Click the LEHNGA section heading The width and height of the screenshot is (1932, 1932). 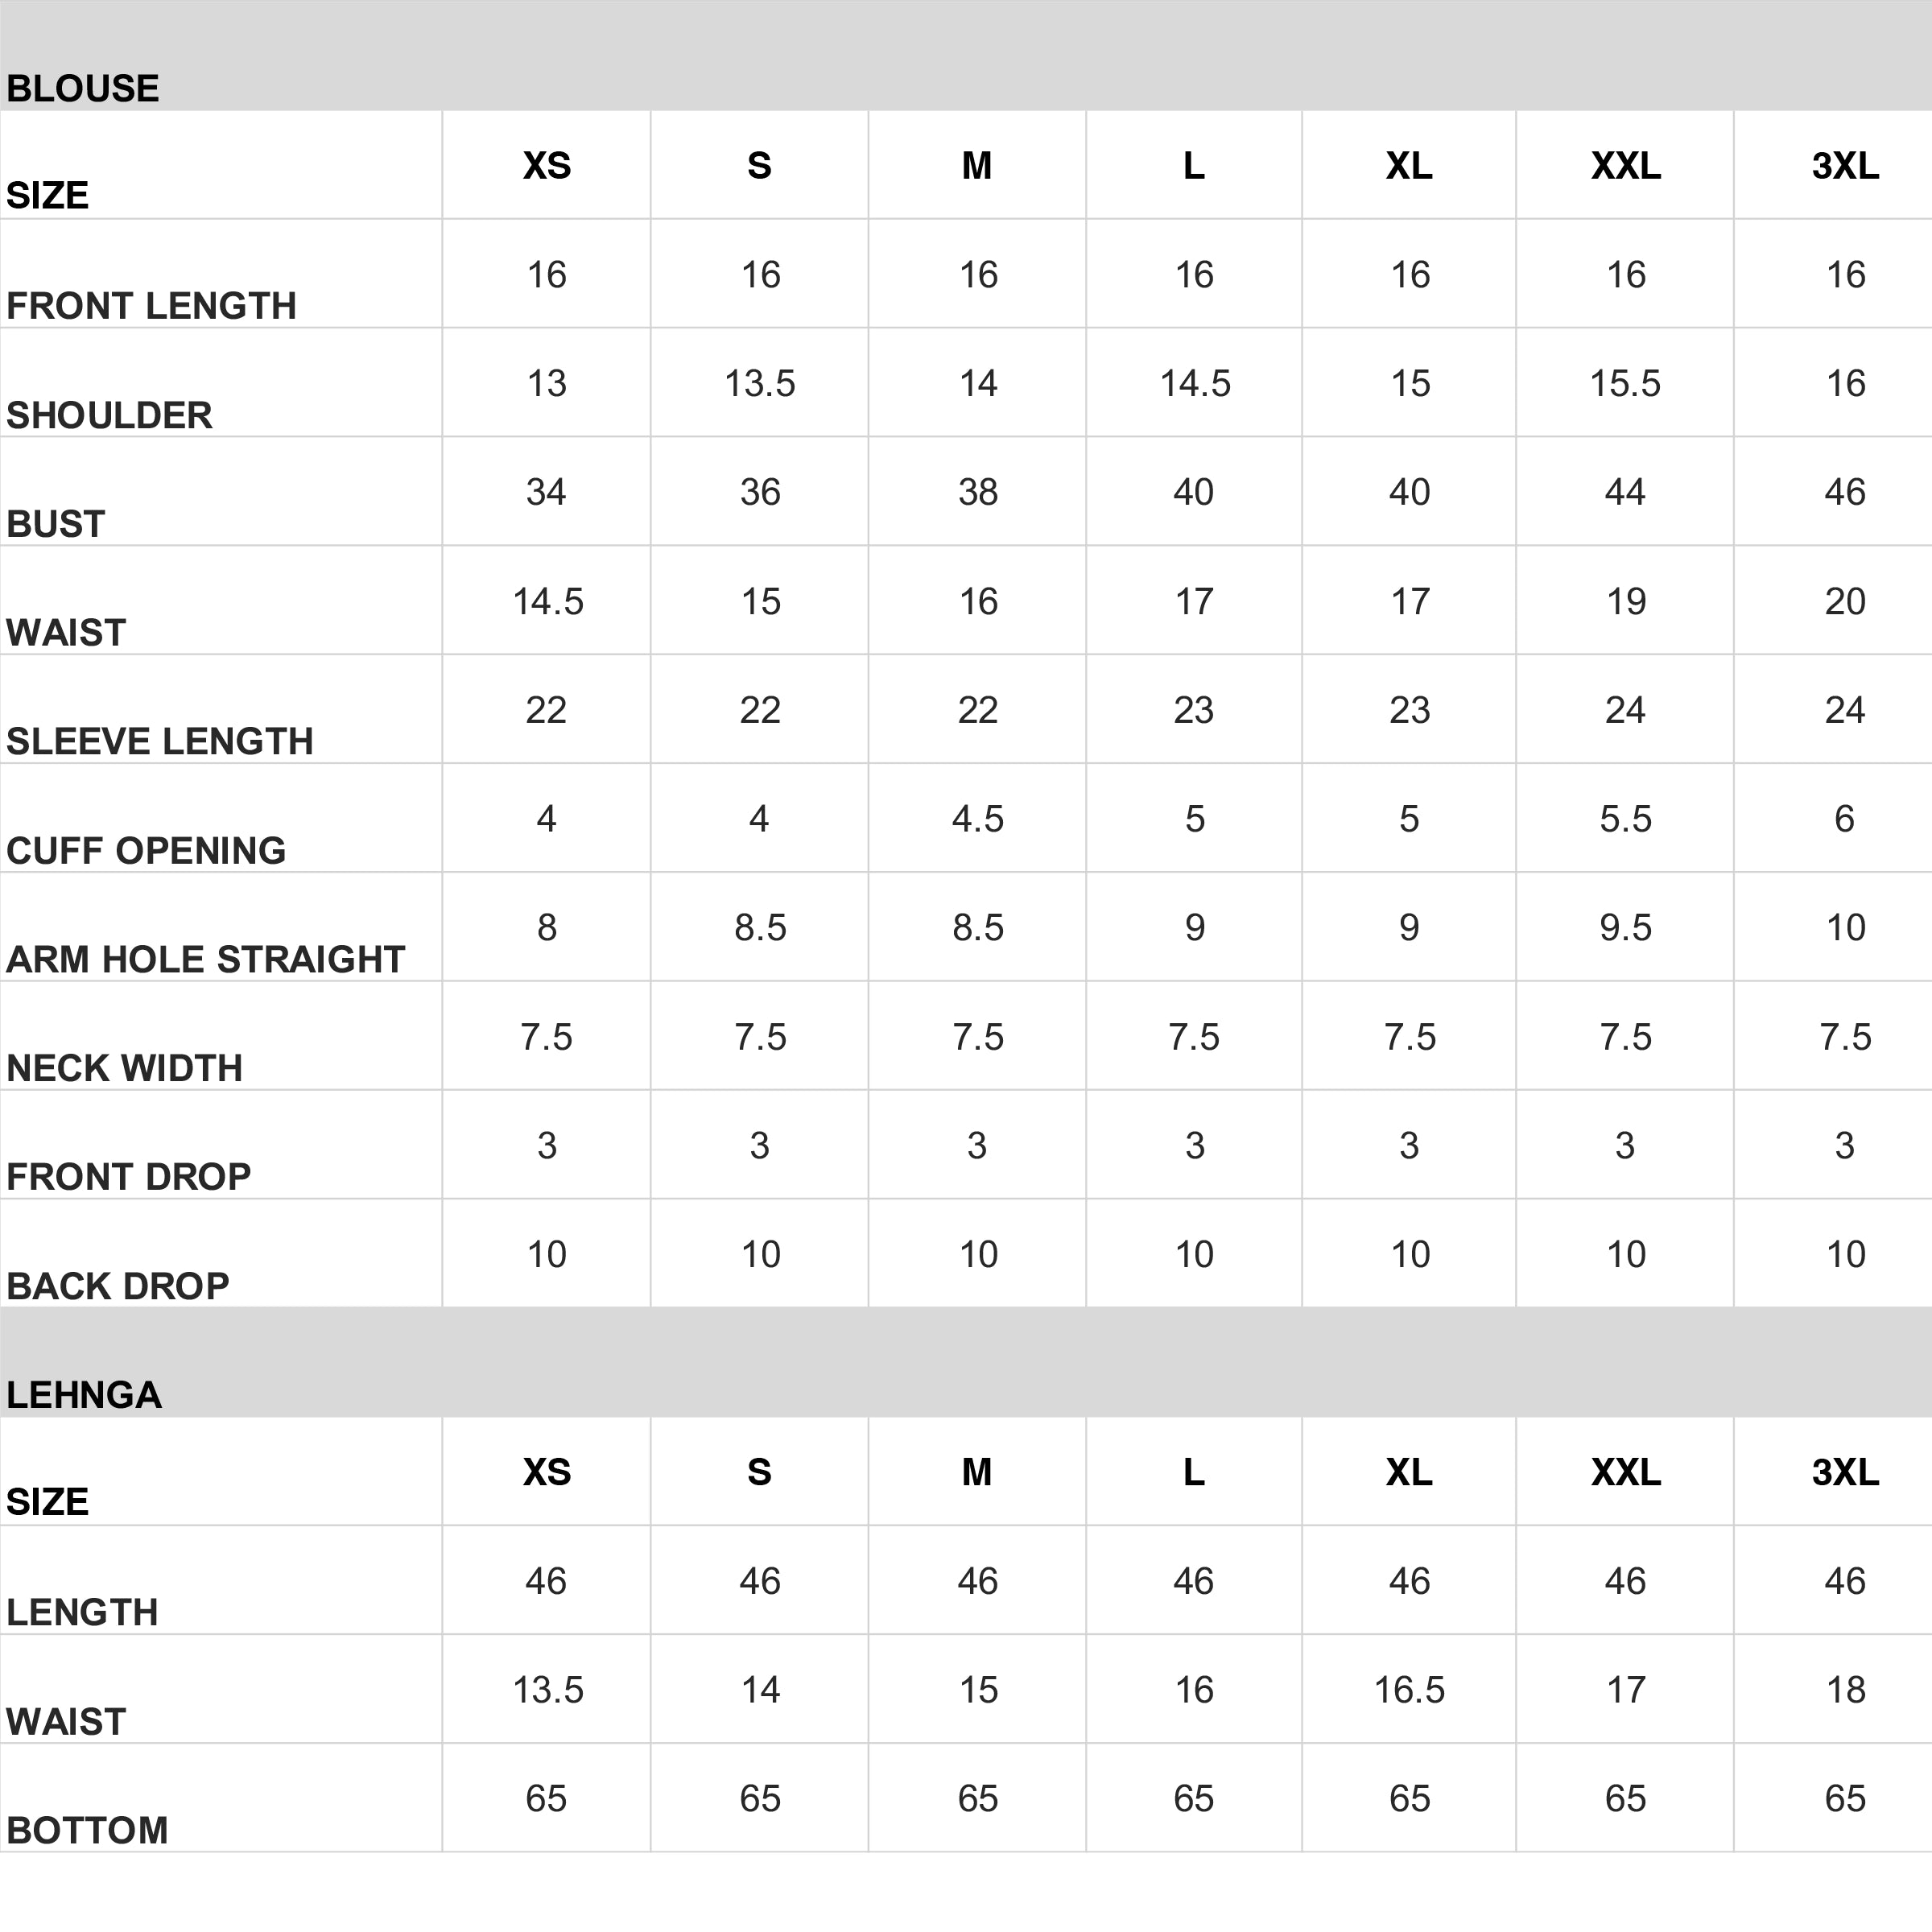coord(84,1395)
